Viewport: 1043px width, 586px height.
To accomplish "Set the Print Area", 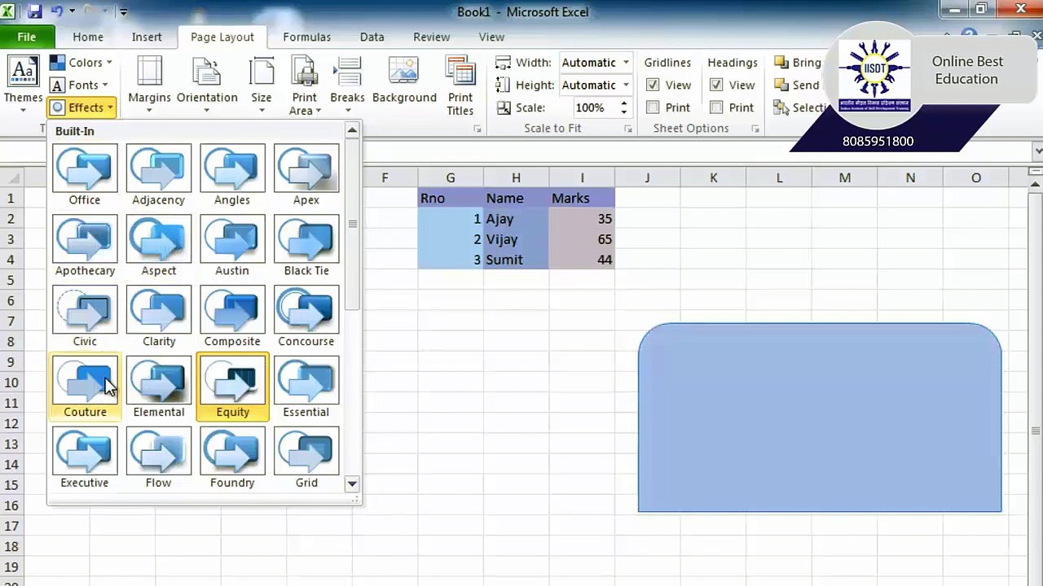I will [305, 85].
